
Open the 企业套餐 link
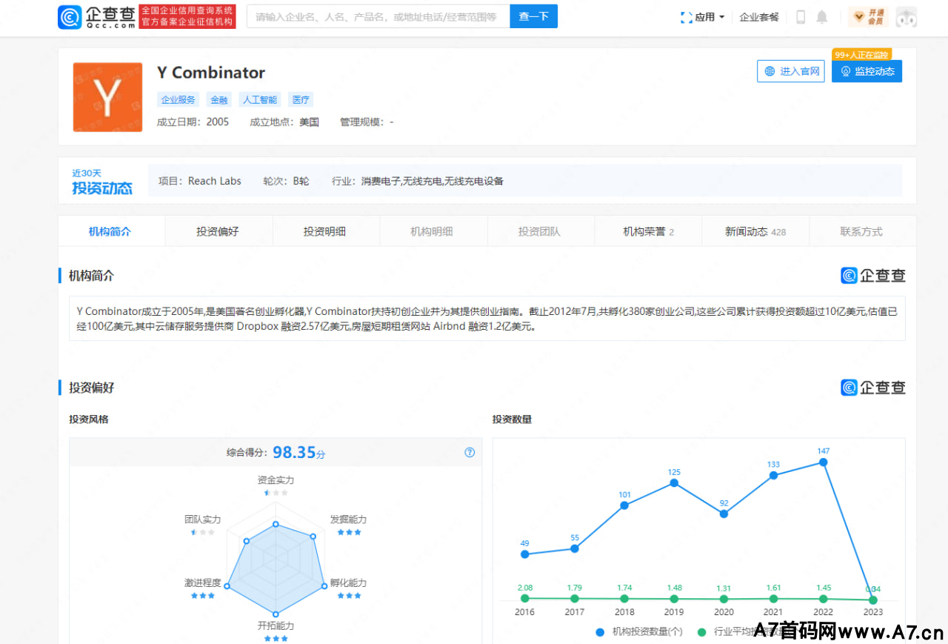tap(759, 17)
